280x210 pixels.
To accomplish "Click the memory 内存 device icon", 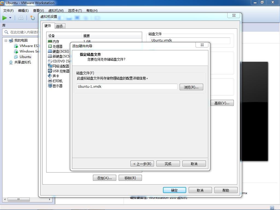I will coord(50,42).
